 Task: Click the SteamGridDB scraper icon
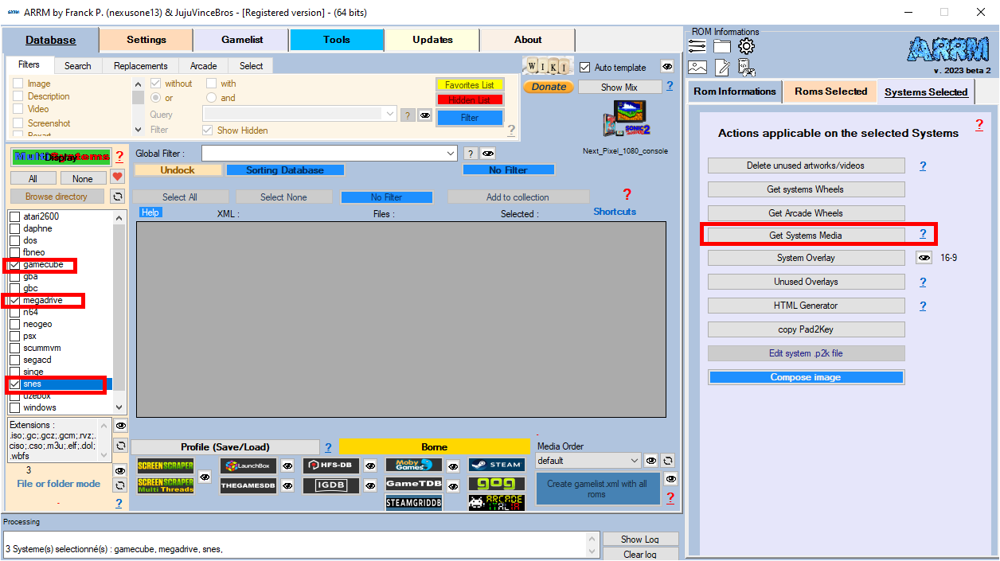413,503
